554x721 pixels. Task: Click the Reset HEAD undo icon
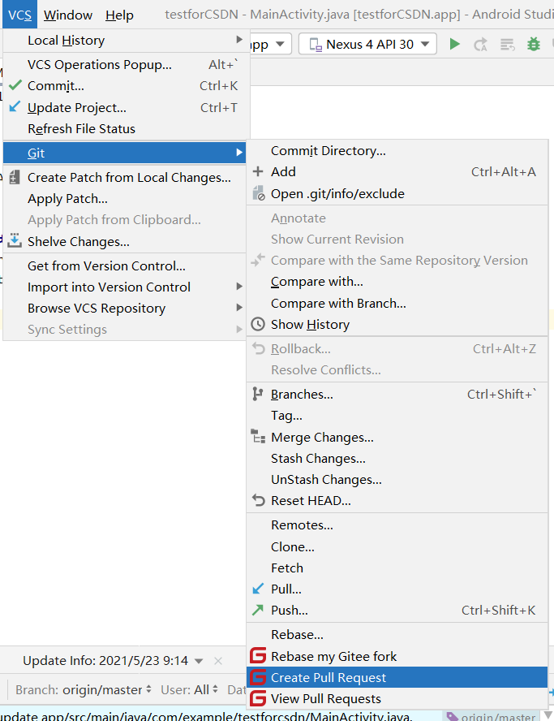pos(259,500)
